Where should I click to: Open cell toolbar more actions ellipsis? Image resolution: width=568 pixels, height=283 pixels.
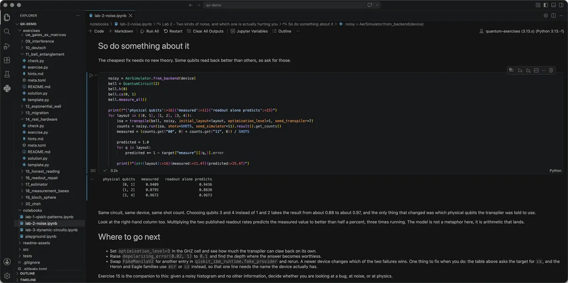[543, 71]
